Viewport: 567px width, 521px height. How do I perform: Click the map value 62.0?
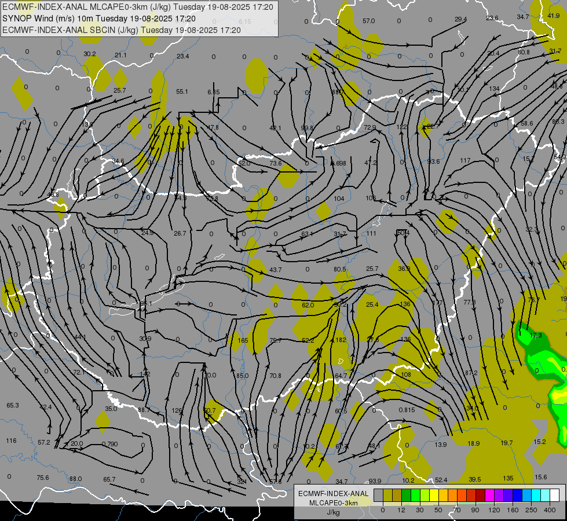click(308, 305)
